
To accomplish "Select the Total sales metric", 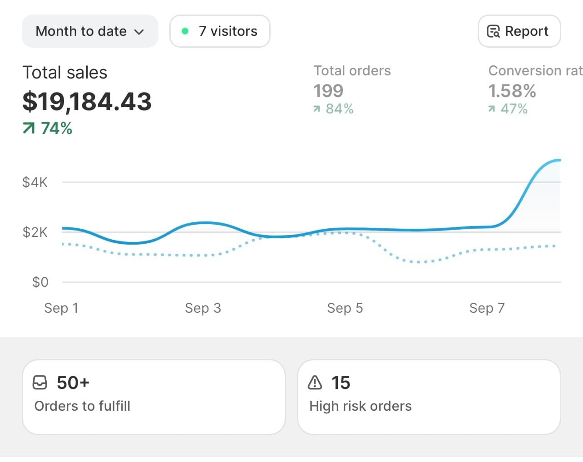I will [x=65, y=73].
